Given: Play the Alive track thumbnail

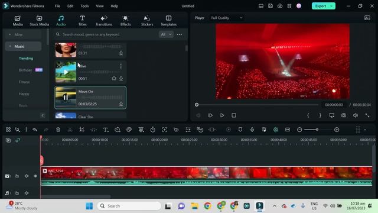Looking at the screenshot, I should coord(66,72).
